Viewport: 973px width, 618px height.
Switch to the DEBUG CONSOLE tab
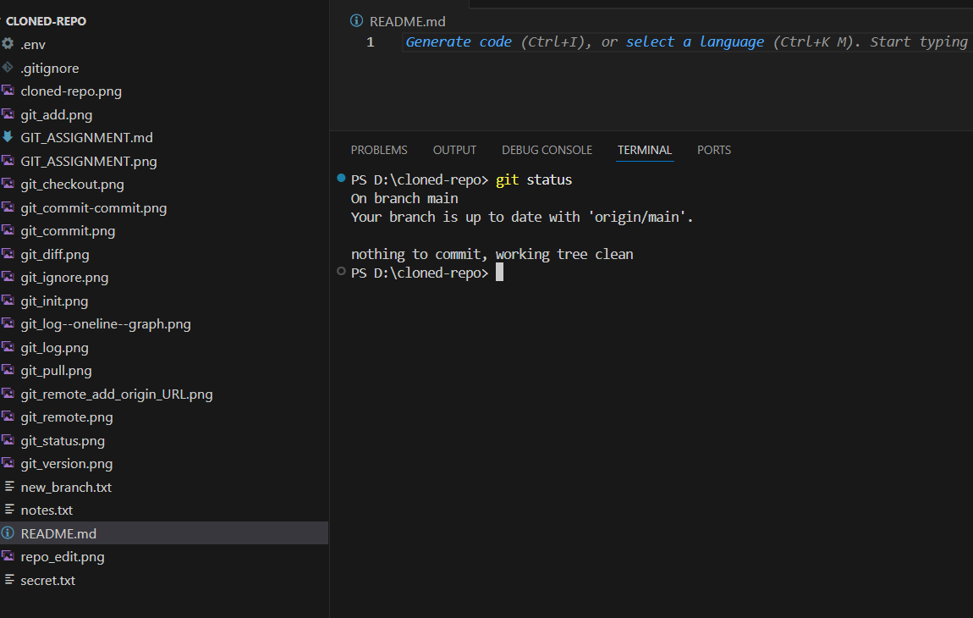pos(547,150)
